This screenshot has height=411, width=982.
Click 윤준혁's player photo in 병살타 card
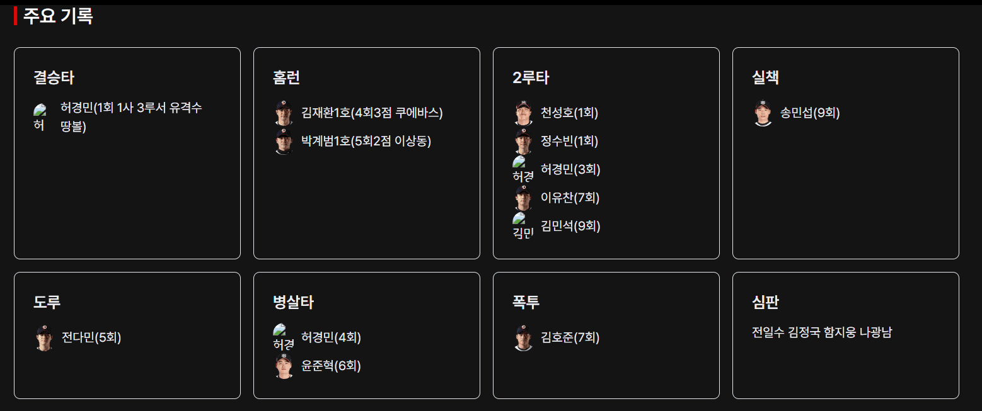point(284,366)
